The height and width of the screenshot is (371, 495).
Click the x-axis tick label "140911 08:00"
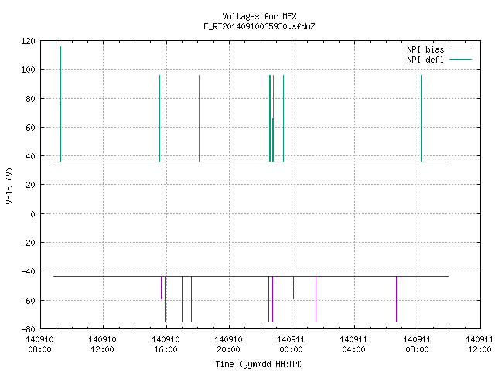pos(417,345)
